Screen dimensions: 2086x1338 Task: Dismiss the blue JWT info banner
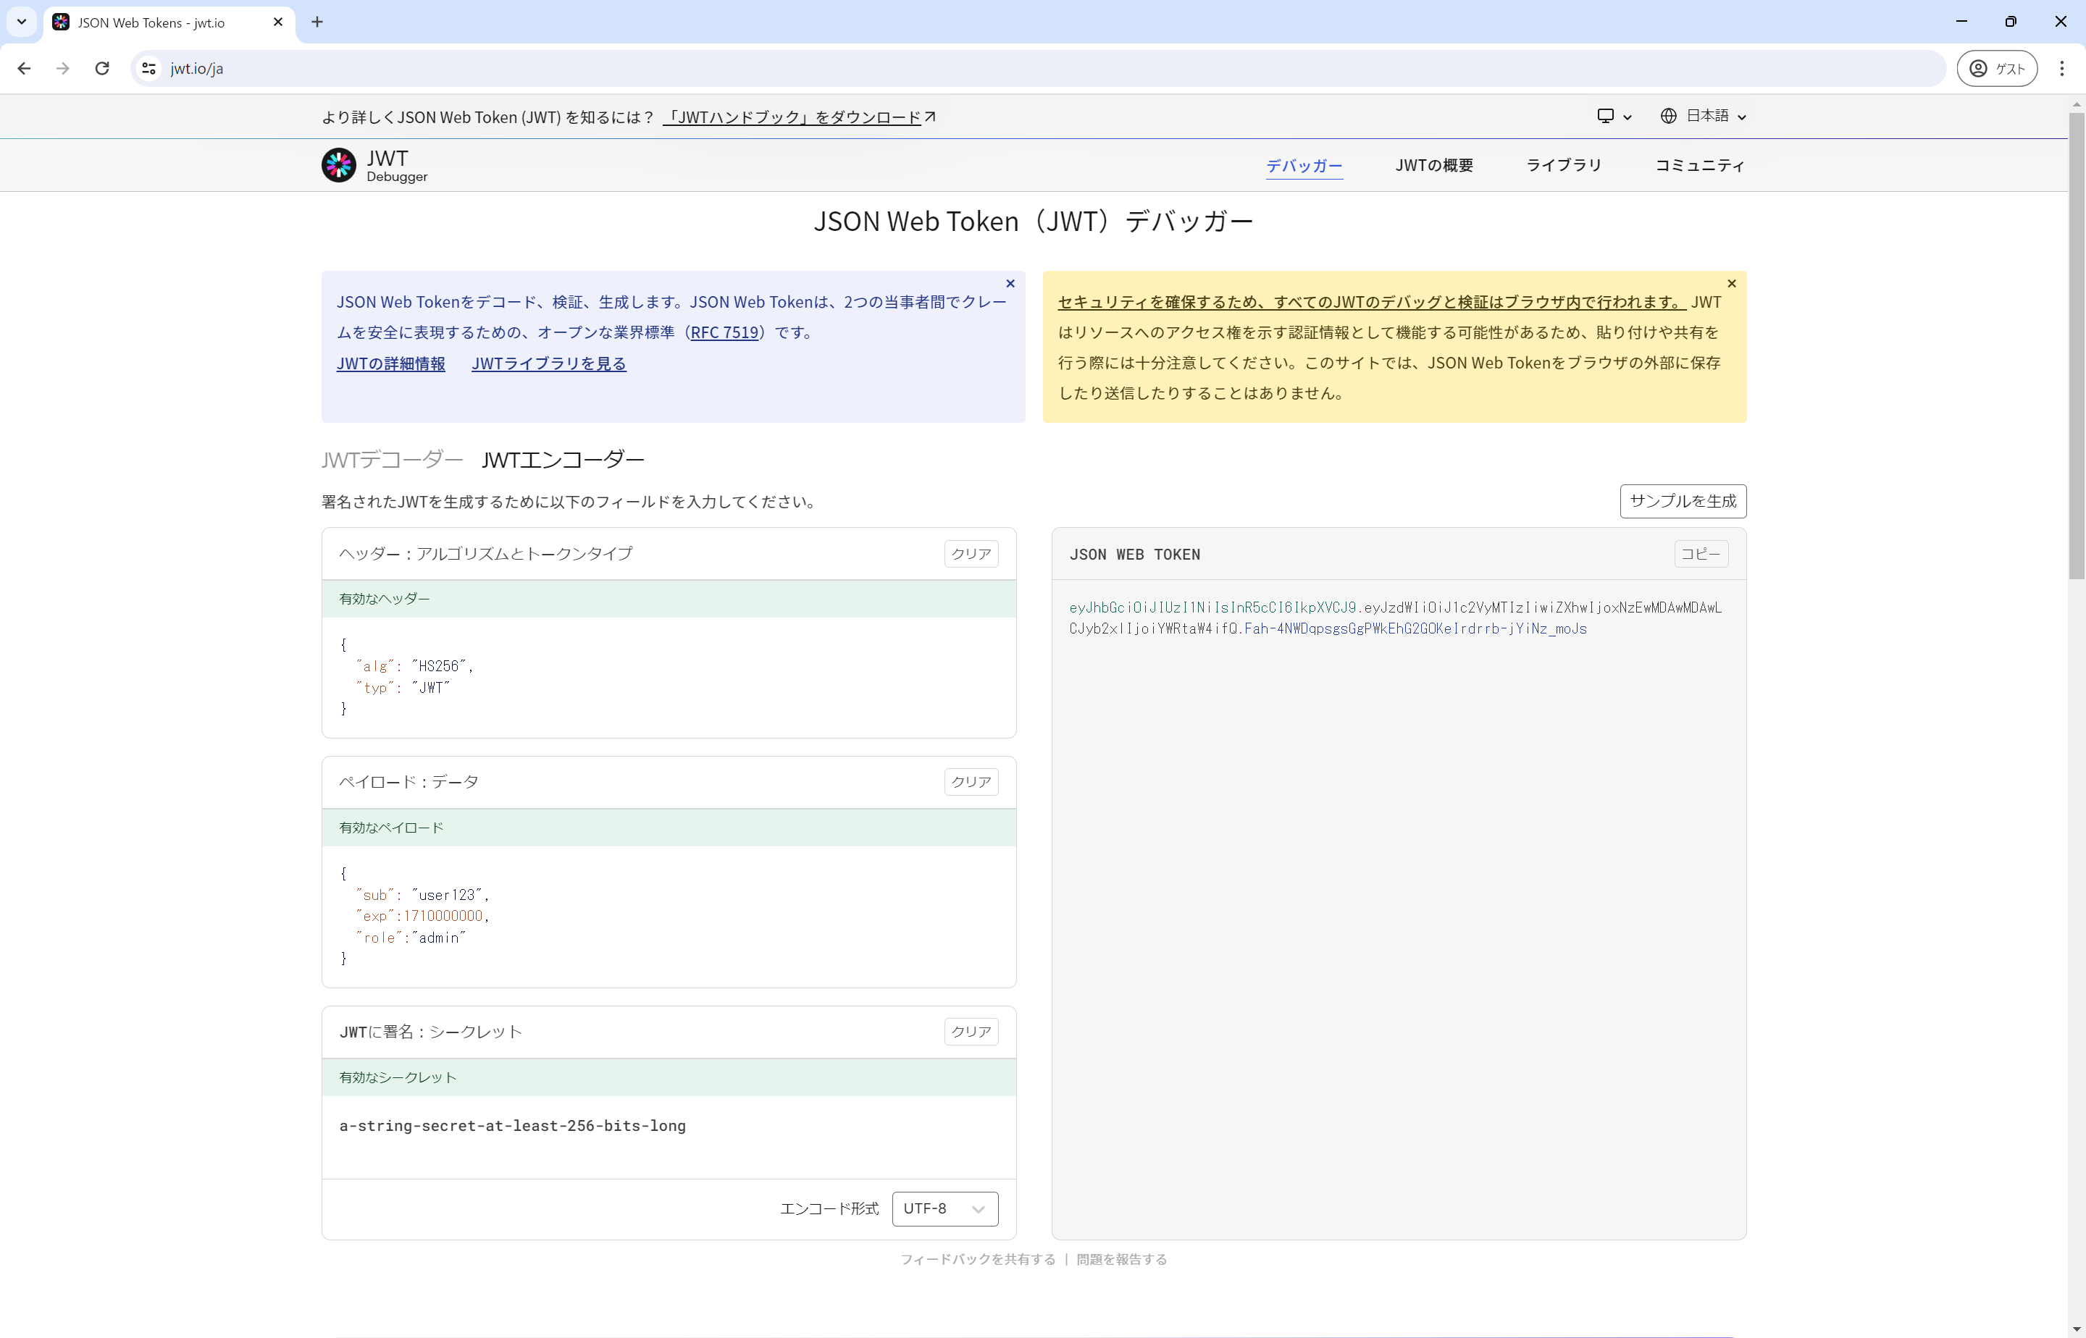pyautogui.click(x=1010, y=283)
